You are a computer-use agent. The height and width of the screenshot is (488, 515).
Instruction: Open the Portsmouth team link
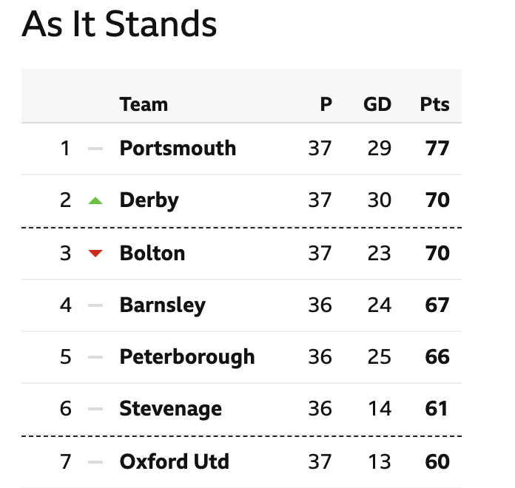click(x=178, y=149)
